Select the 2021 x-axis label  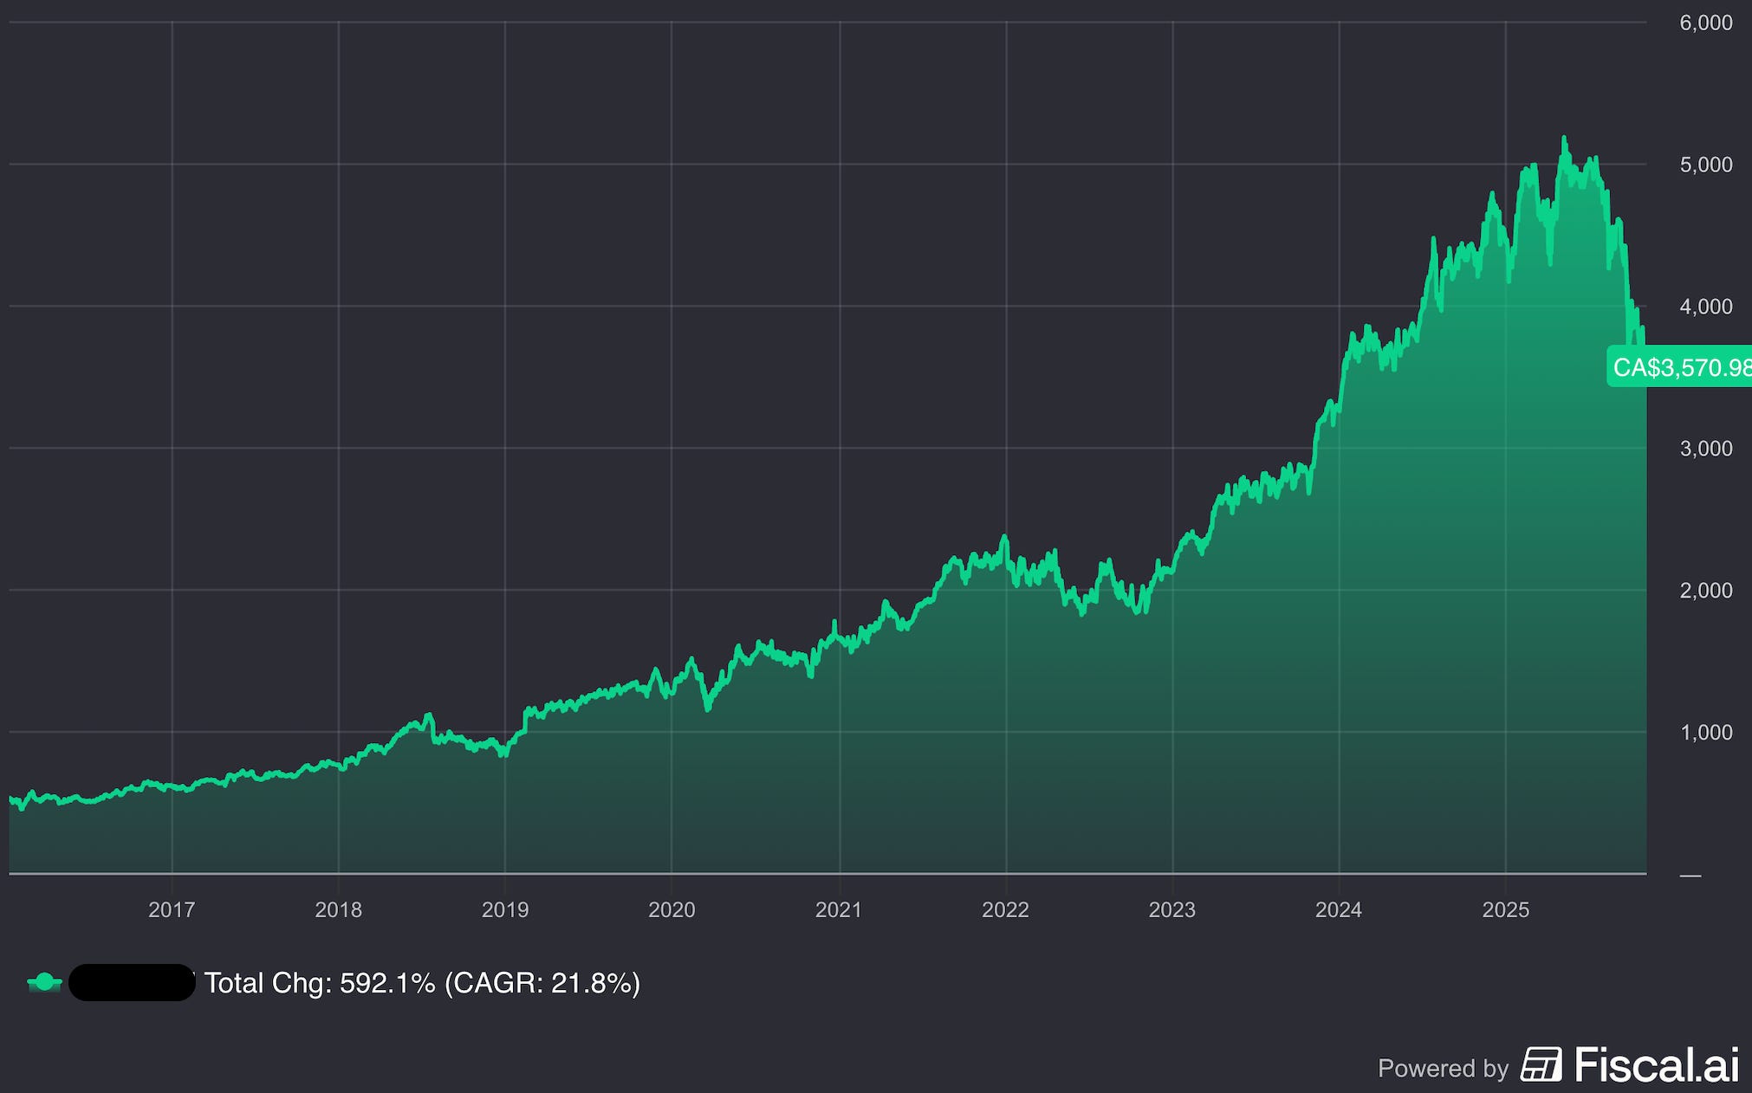point(839,909)
